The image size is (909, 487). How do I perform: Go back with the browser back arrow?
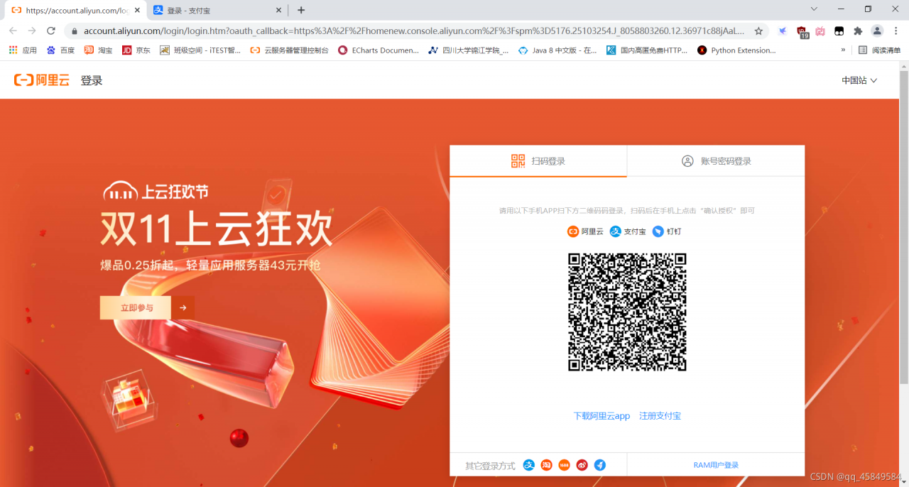click(x=13, y=31)
